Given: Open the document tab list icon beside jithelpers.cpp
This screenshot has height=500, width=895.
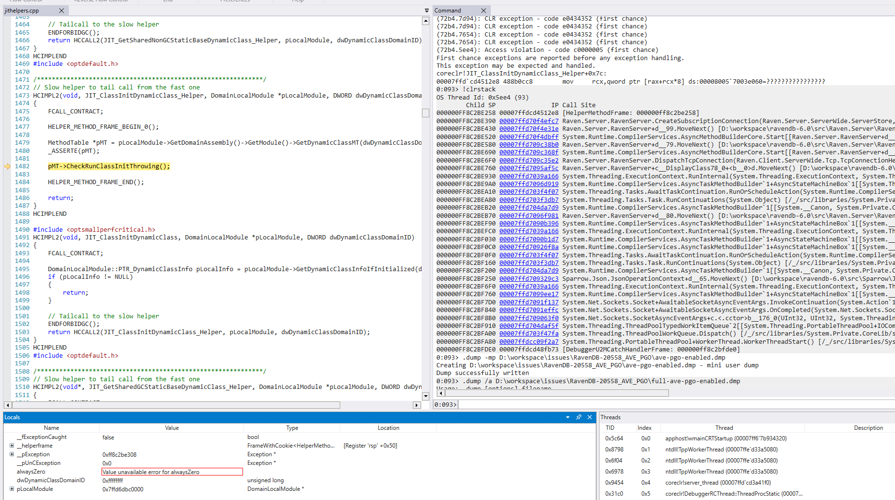Looking at the screenshot, I should pyautogui.click(x=426, y=10).
